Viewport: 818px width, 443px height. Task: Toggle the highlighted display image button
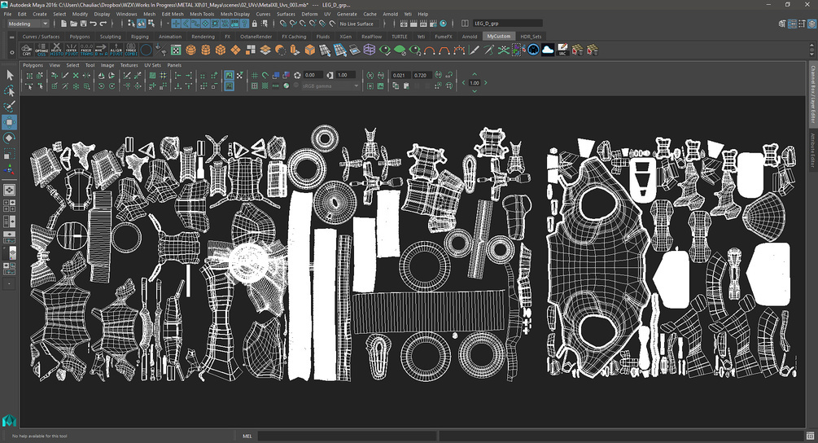229,76
